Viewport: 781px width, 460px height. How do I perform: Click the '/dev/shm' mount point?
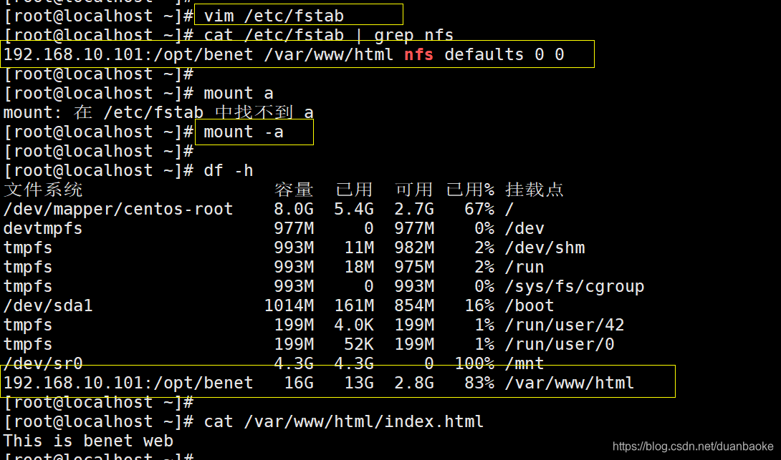coord(545,248)
